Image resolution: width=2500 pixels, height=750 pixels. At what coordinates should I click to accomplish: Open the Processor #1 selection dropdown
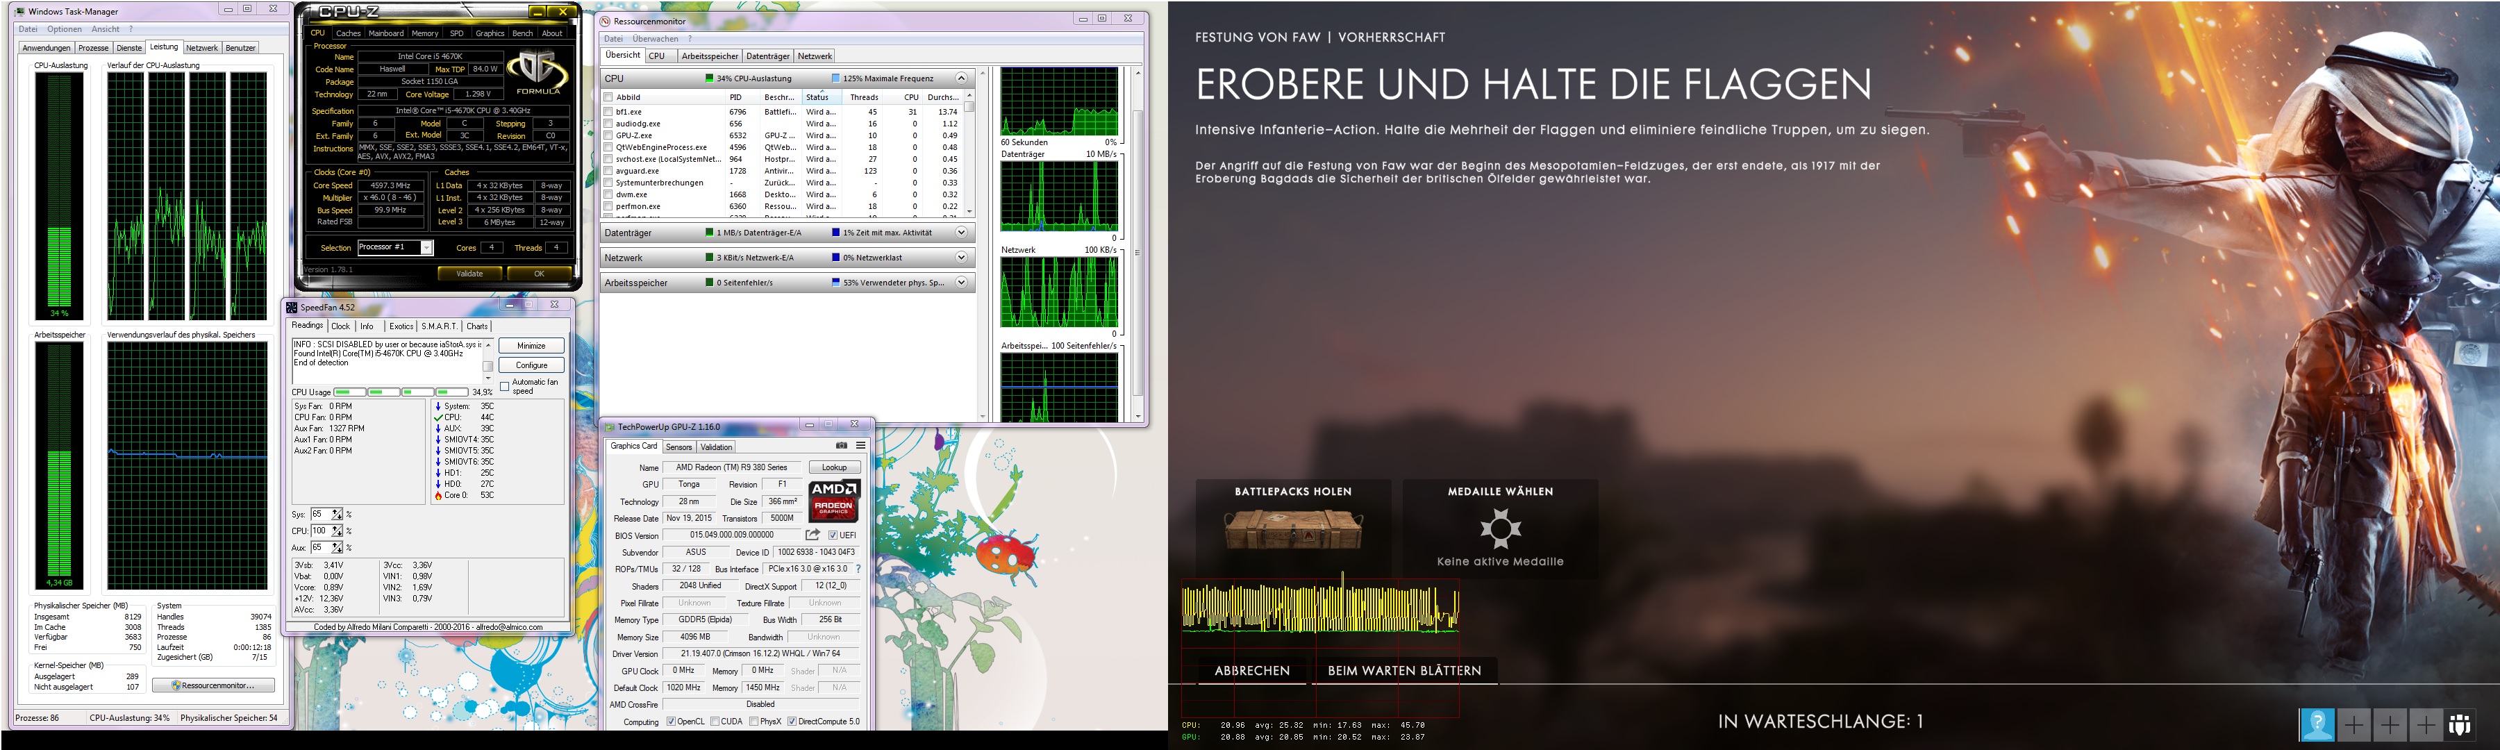pyautogui.click(x=426, y=247)
